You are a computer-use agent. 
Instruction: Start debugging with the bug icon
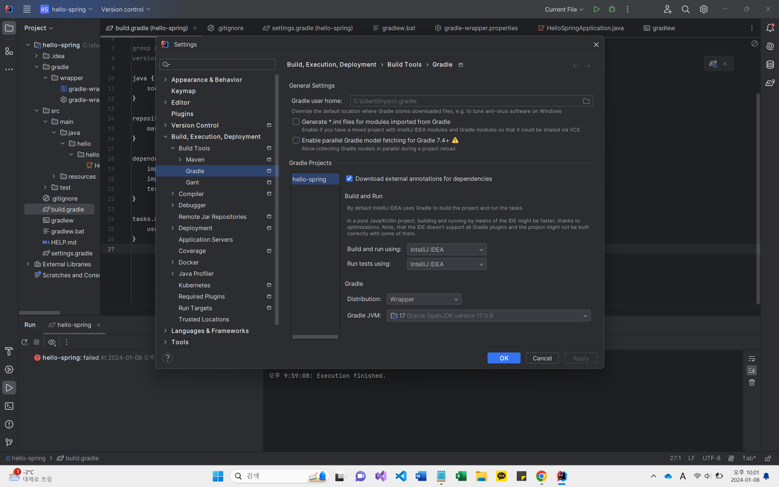612,9
